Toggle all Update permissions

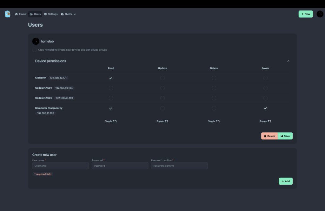(x=162, y=121)
